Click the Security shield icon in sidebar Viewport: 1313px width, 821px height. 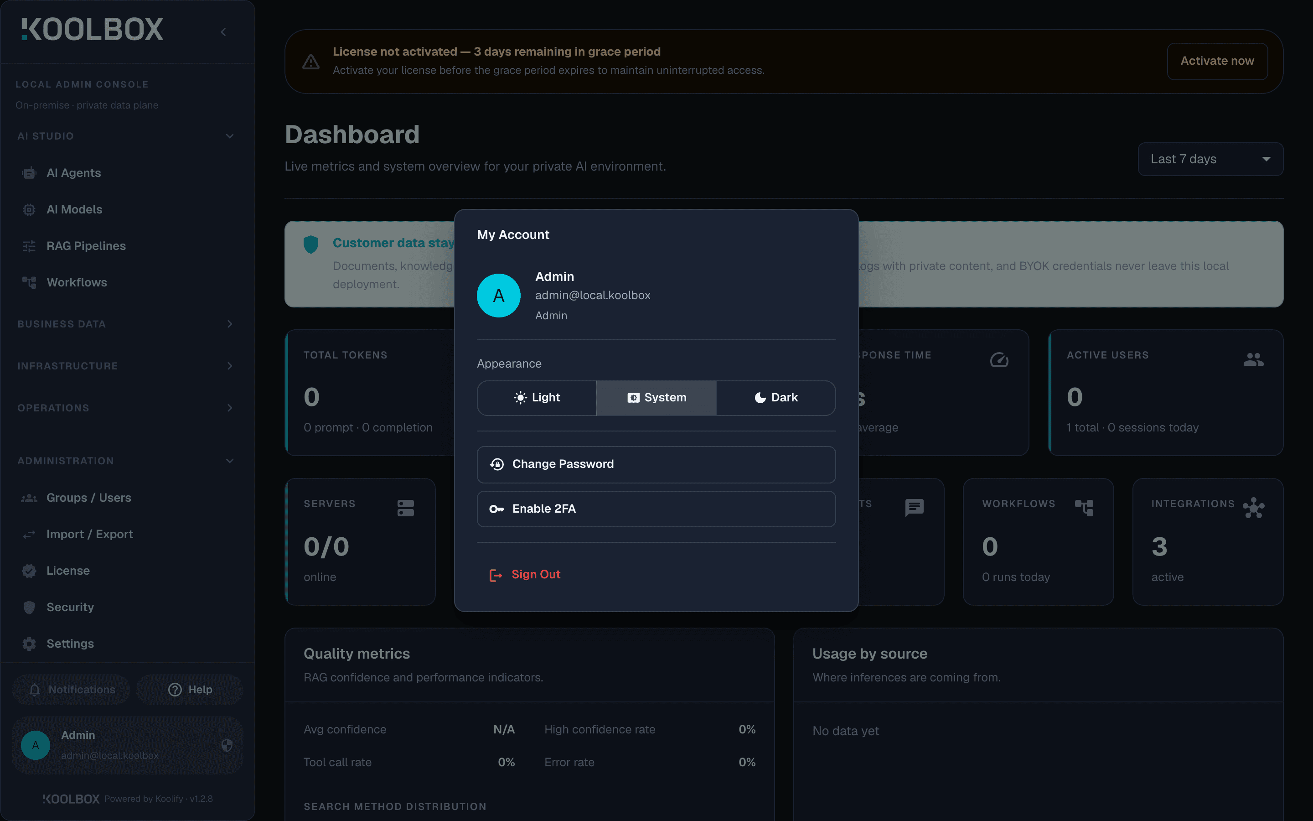coord(29,607)
